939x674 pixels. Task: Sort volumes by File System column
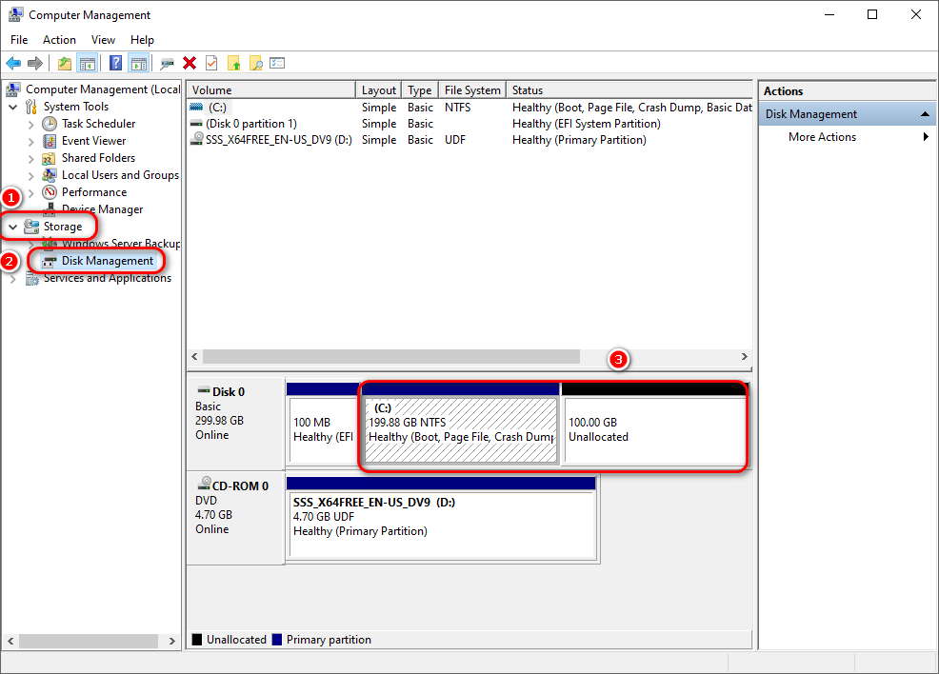click(x=471, y=90)
